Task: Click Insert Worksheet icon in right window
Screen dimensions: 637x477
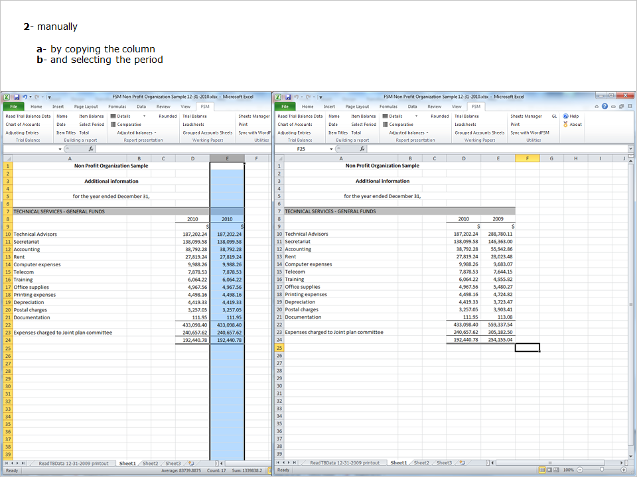Action: [x=463, y=463]
